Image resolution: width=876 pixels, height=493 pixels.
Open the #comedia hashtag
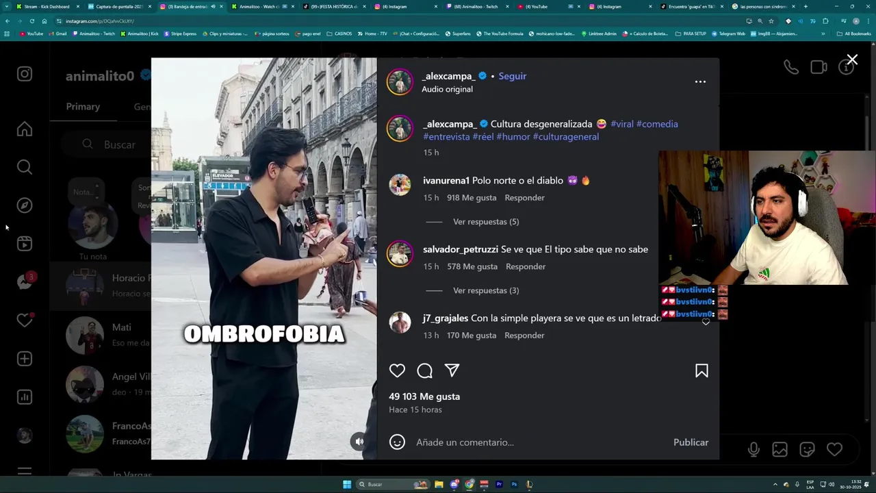[x=657, y=124]
